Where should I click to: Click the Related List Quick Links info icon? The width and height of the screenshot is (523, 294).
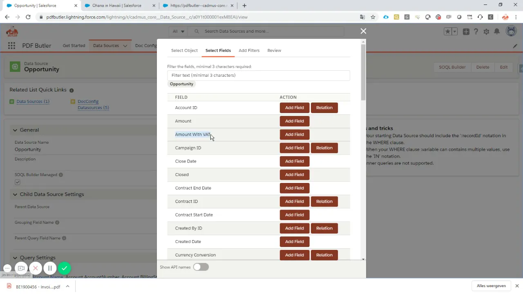pos(72,90)
